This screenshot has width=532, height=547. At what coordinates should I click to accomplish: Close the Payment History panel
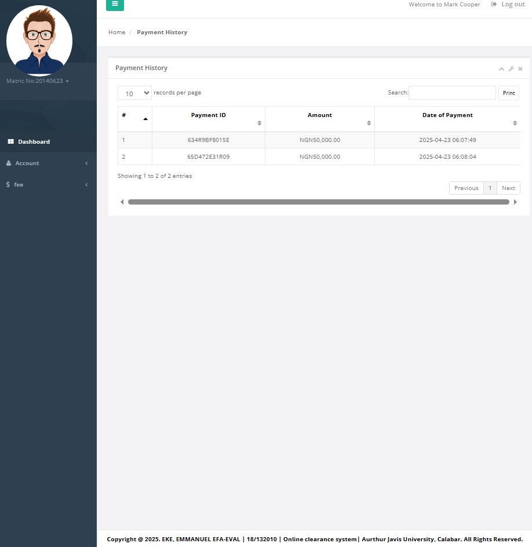point(520,69)
